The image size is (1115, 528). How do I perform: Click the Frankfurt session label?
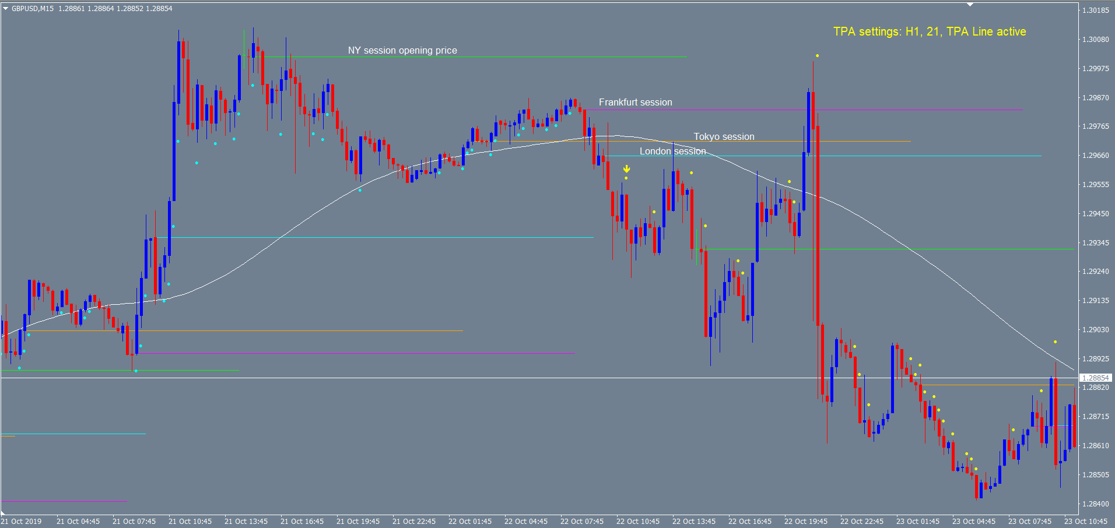coord(635,103)
